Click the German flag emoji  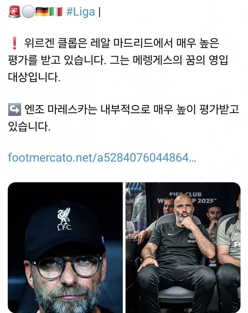pyautogui.click(x=42, y=12)
